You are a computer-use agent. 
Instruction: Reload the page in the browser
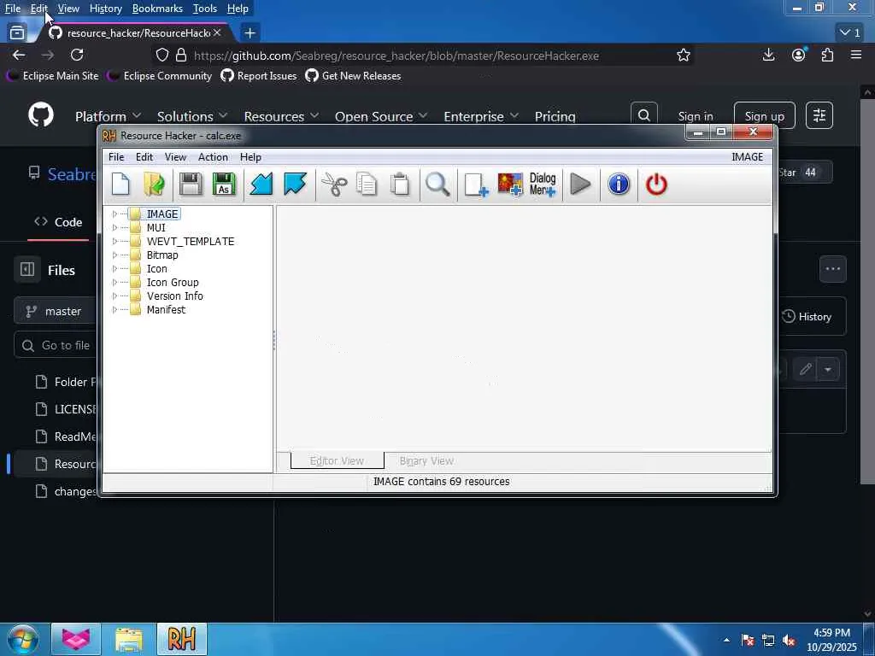[77, 55]
